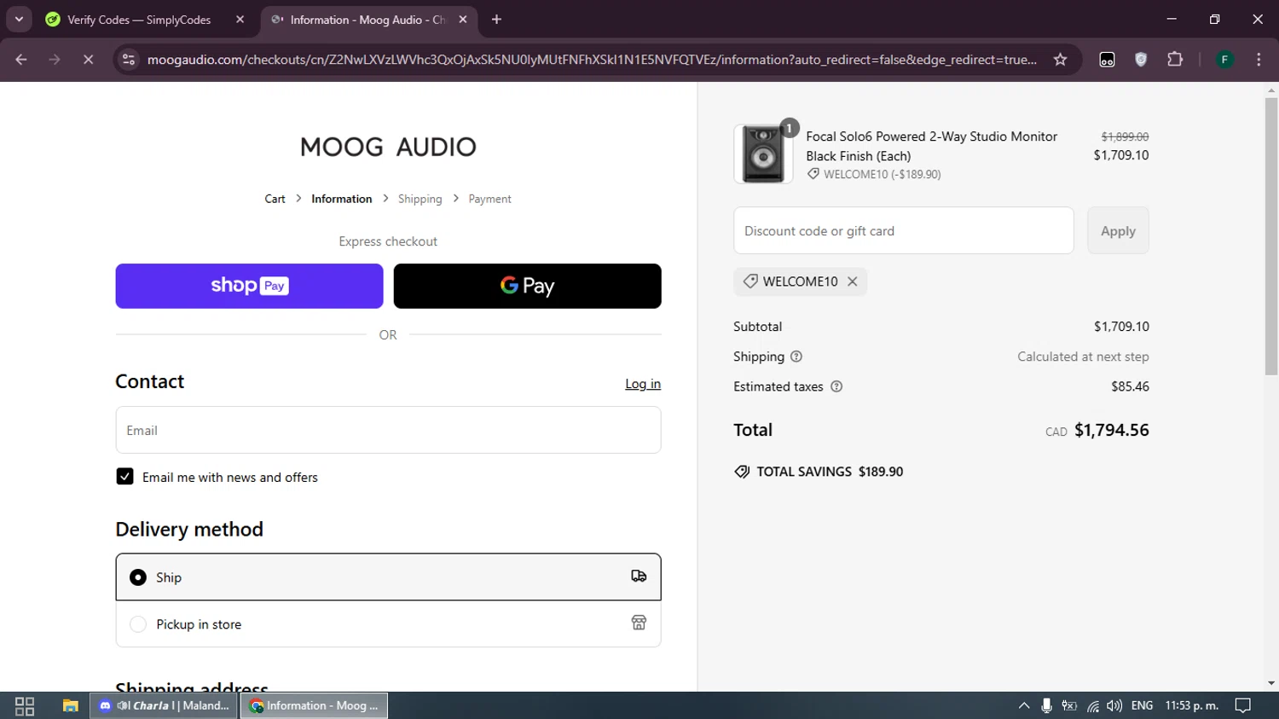Open a new browser tab
The width and height of the screenshot is (1279, 719).
pyautogui.click(x=496, y=20)
